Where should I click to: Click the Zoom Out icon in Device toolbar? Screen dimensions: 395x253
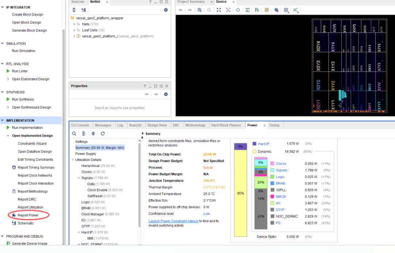coord(209,10)
